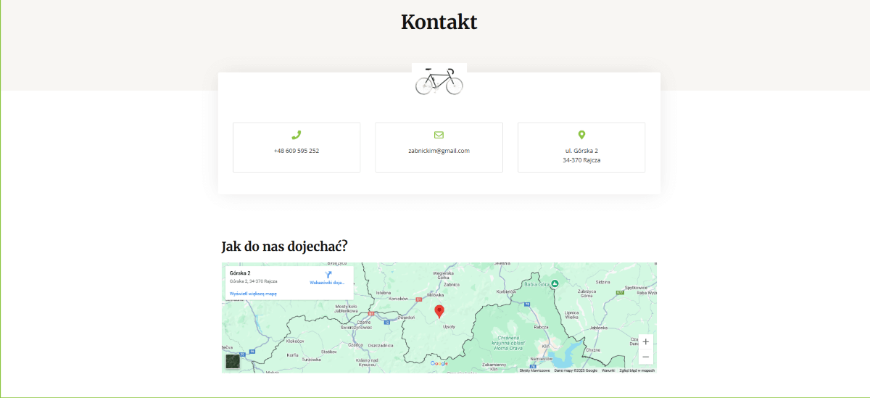The width and height of the screenshot is (870, 398).
Task: Click the address ul. Górska 2
Action: click(x=581, y=151)
